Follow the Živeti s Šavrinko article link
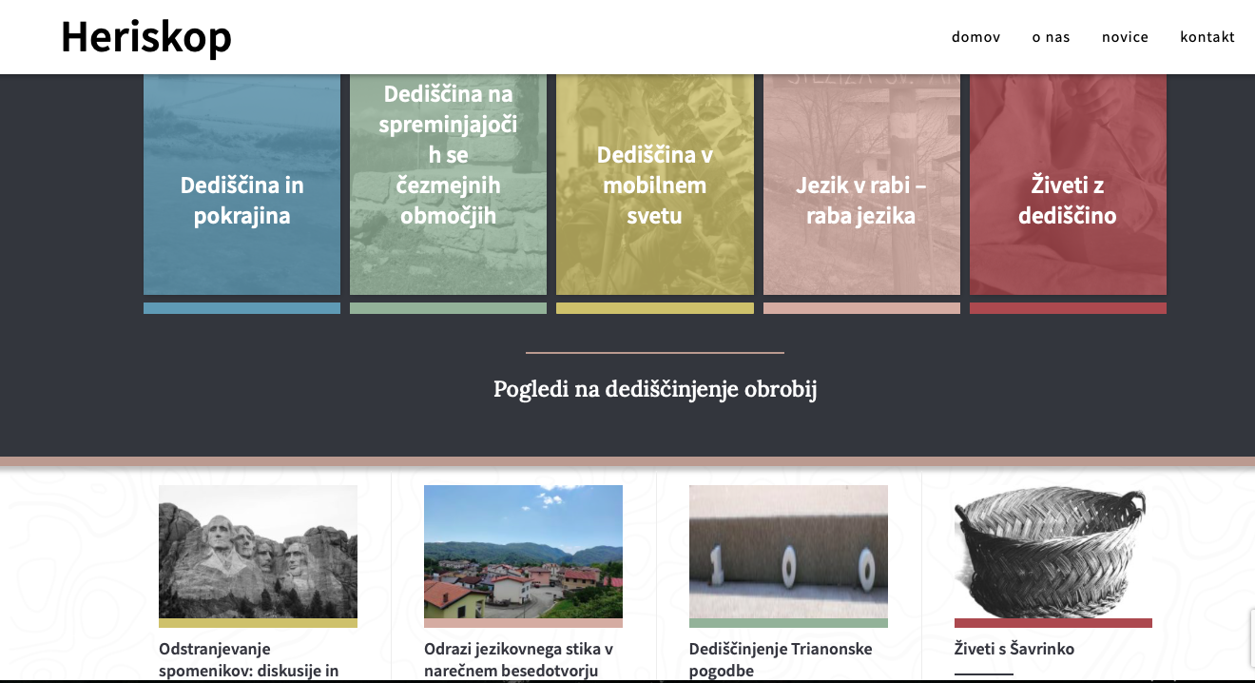1255x683 pixels. pyautogui.click(x=1014, y=649)
